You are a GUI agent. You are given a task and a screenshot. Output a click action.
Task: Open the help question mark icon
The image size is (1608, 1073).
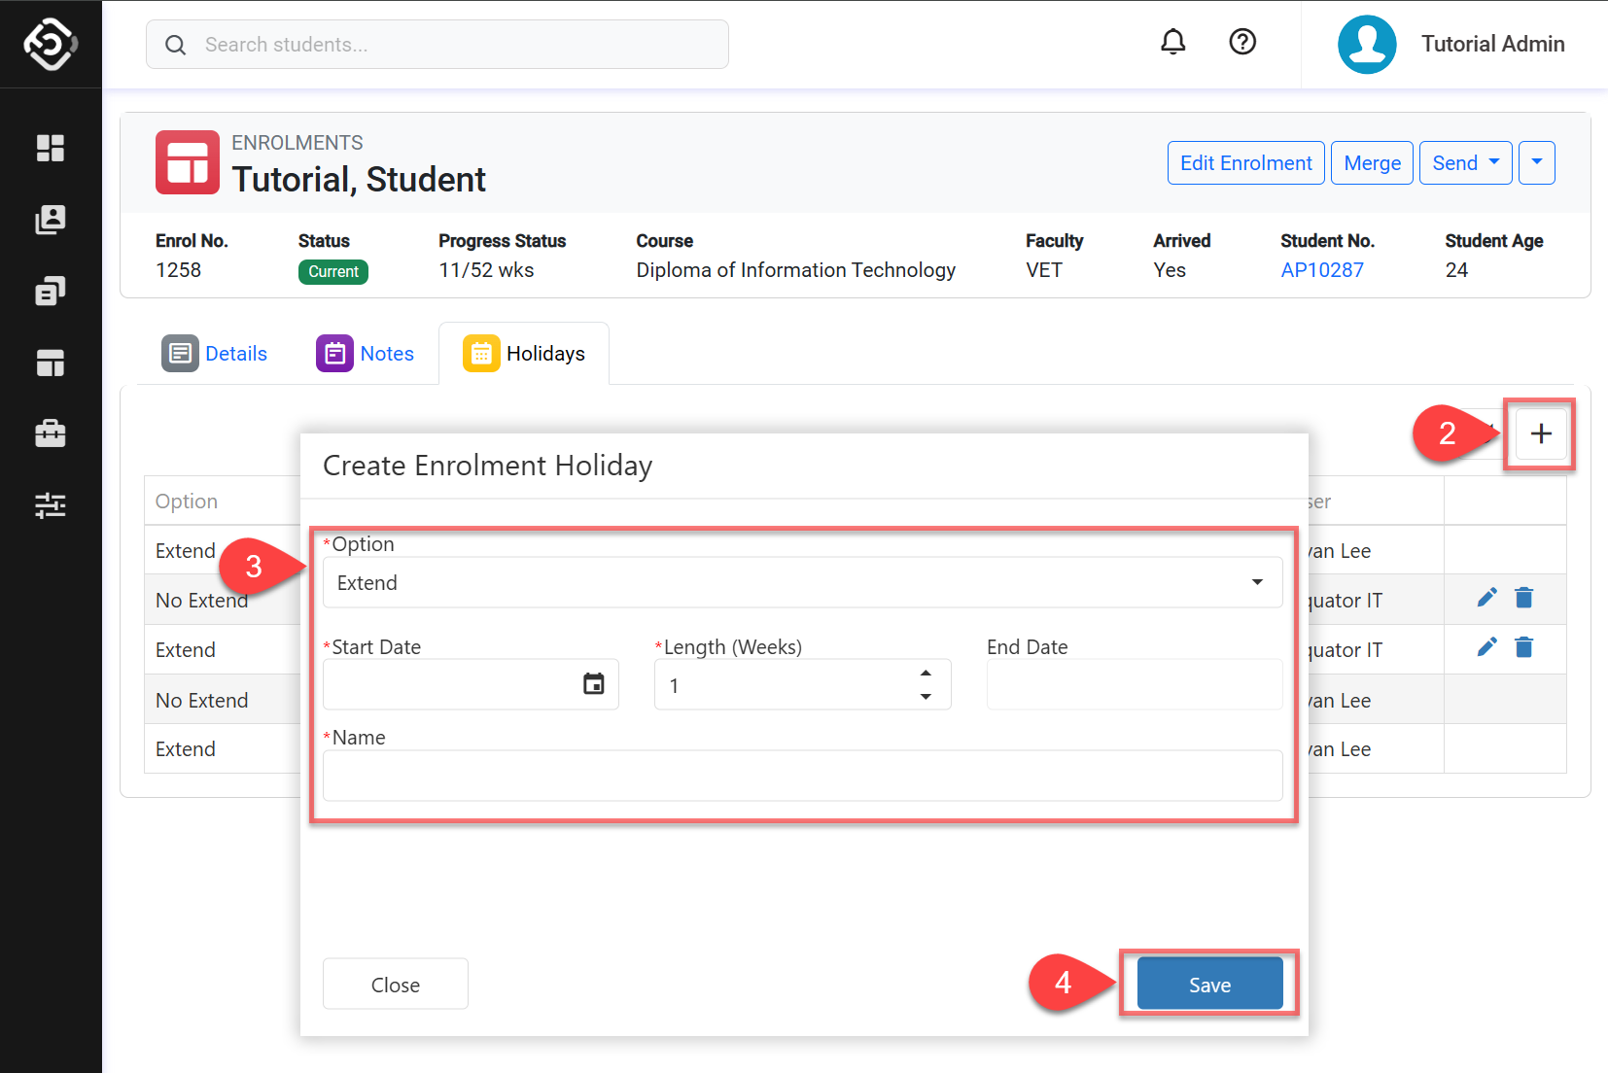pyautogui.click(x=1242, y=42)
